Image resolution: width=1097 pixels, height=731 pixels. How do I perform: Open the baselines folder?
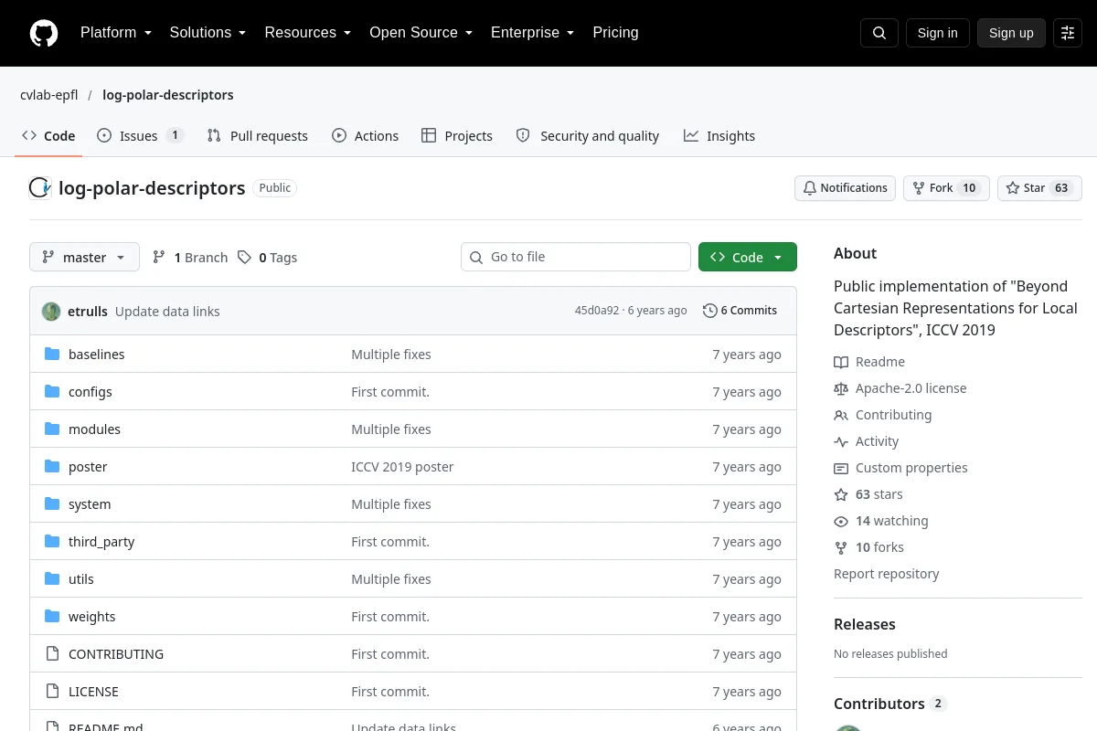coord(97,355)
